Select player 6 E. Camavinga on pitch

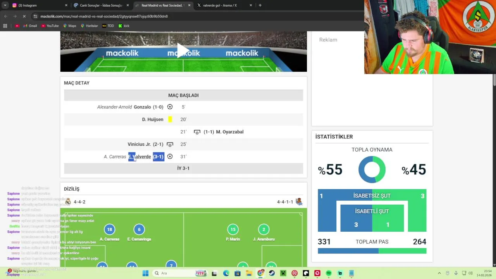click(x=139, y=229)
